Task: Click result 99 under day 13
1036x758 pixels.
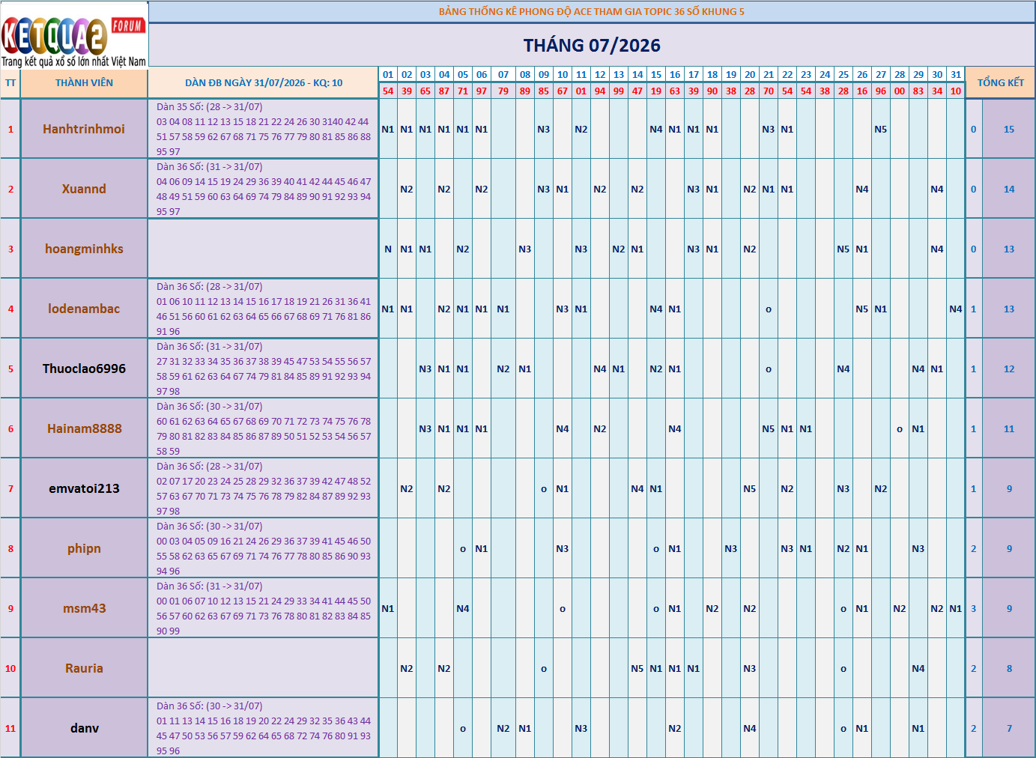Action: coord(619,91)
